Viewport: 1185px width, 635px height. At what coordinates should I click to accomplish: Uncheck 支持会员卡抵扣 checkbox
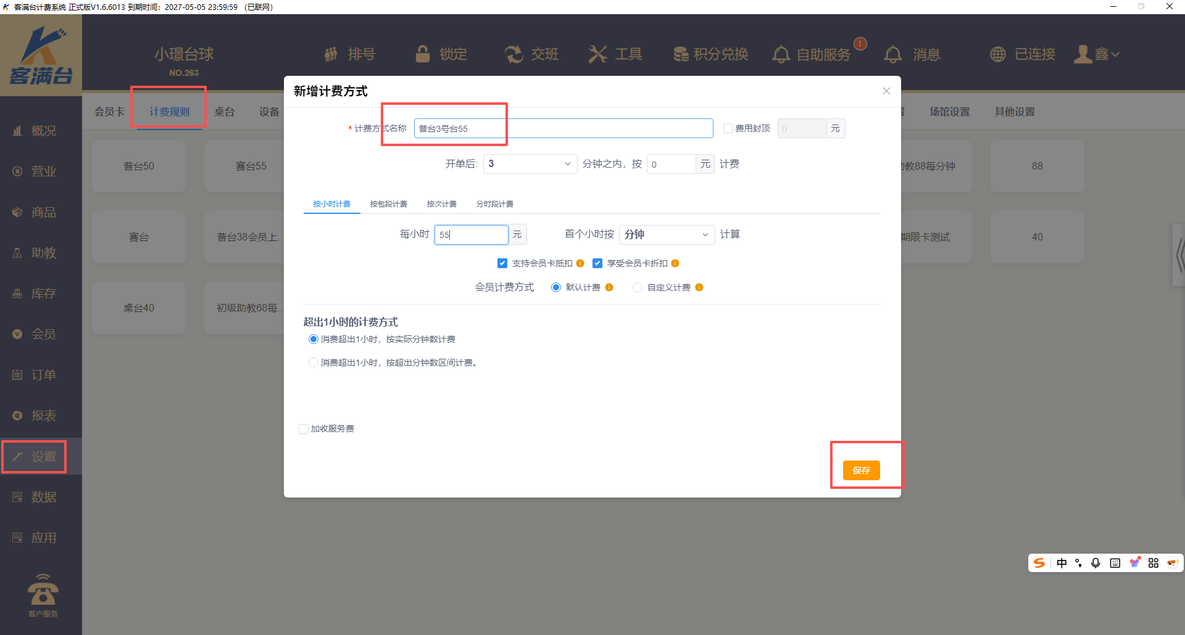click(x=502, y=263)
